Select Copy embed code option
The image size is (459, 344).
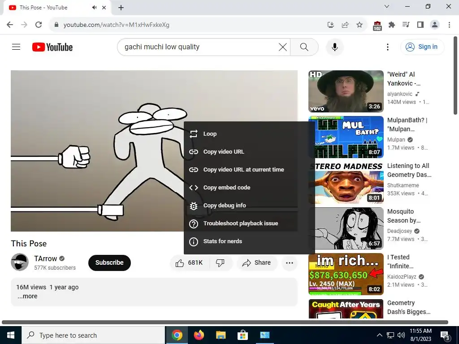click(249, 188)
